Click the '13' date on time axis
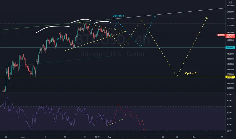Viewport: 236px width, 139px height. click(143, 137)
